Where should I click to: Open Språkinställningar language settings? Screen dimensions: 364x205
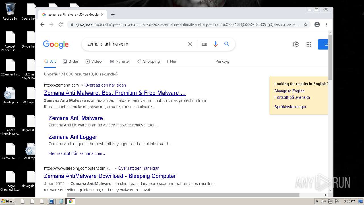pos(290,107)
